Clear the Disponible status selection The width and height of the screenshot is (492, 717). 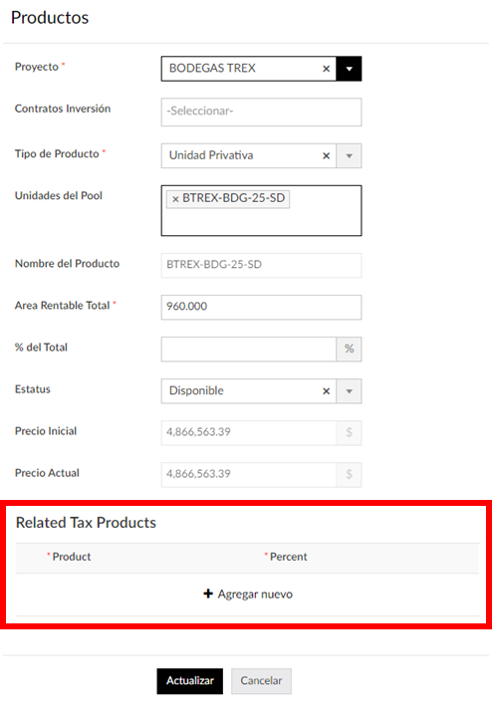[326, 391]
